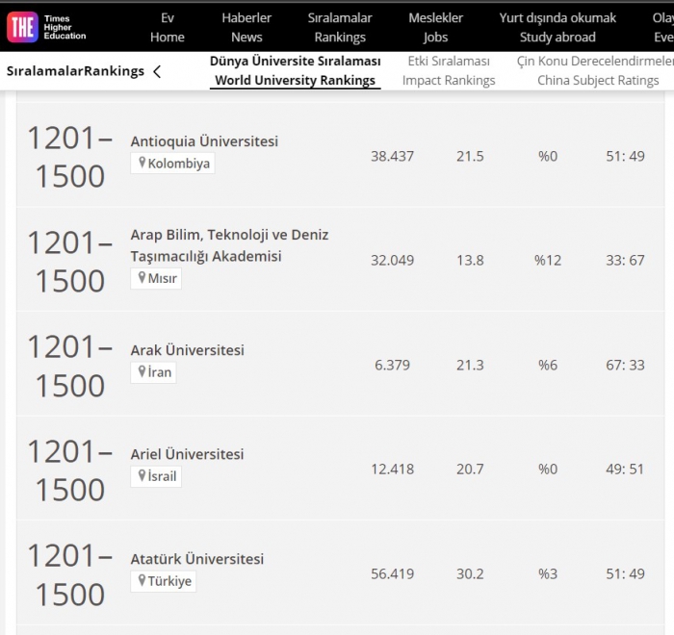Click the Mısır map pin icon
The image size is (674, 635).
[x=142, y=277]
